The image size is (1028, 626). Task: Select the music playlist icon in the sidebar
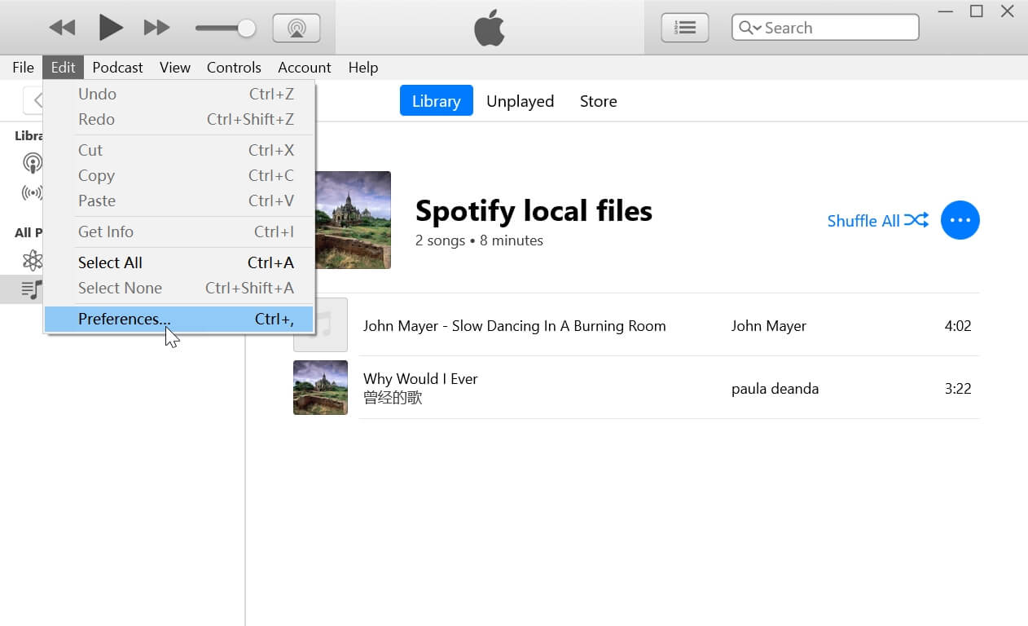[x=33, y=289]
